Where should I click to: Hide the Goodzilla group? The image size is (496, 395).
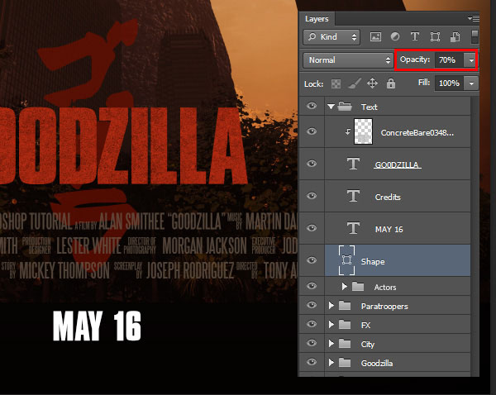312,362
